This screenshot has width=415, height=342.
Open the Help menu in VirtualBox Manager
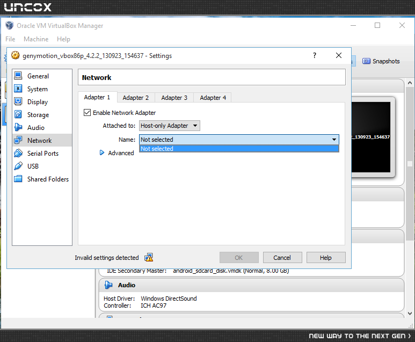coord(63,39)
